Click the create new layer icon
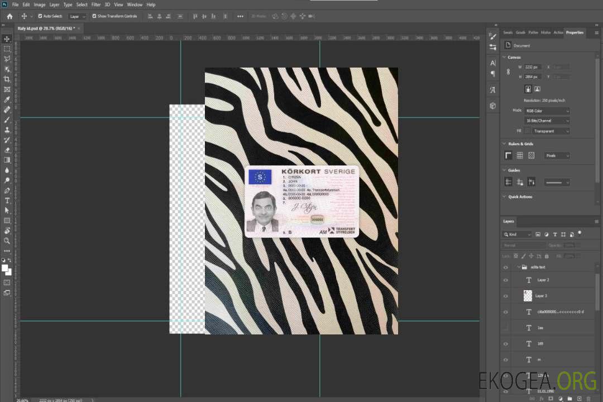 tap(579, 399)
